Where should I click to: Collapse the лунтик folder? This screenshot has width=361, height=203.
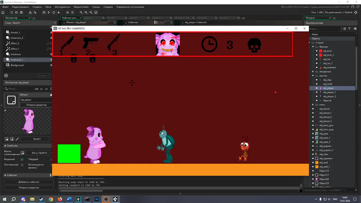[313, 76]
